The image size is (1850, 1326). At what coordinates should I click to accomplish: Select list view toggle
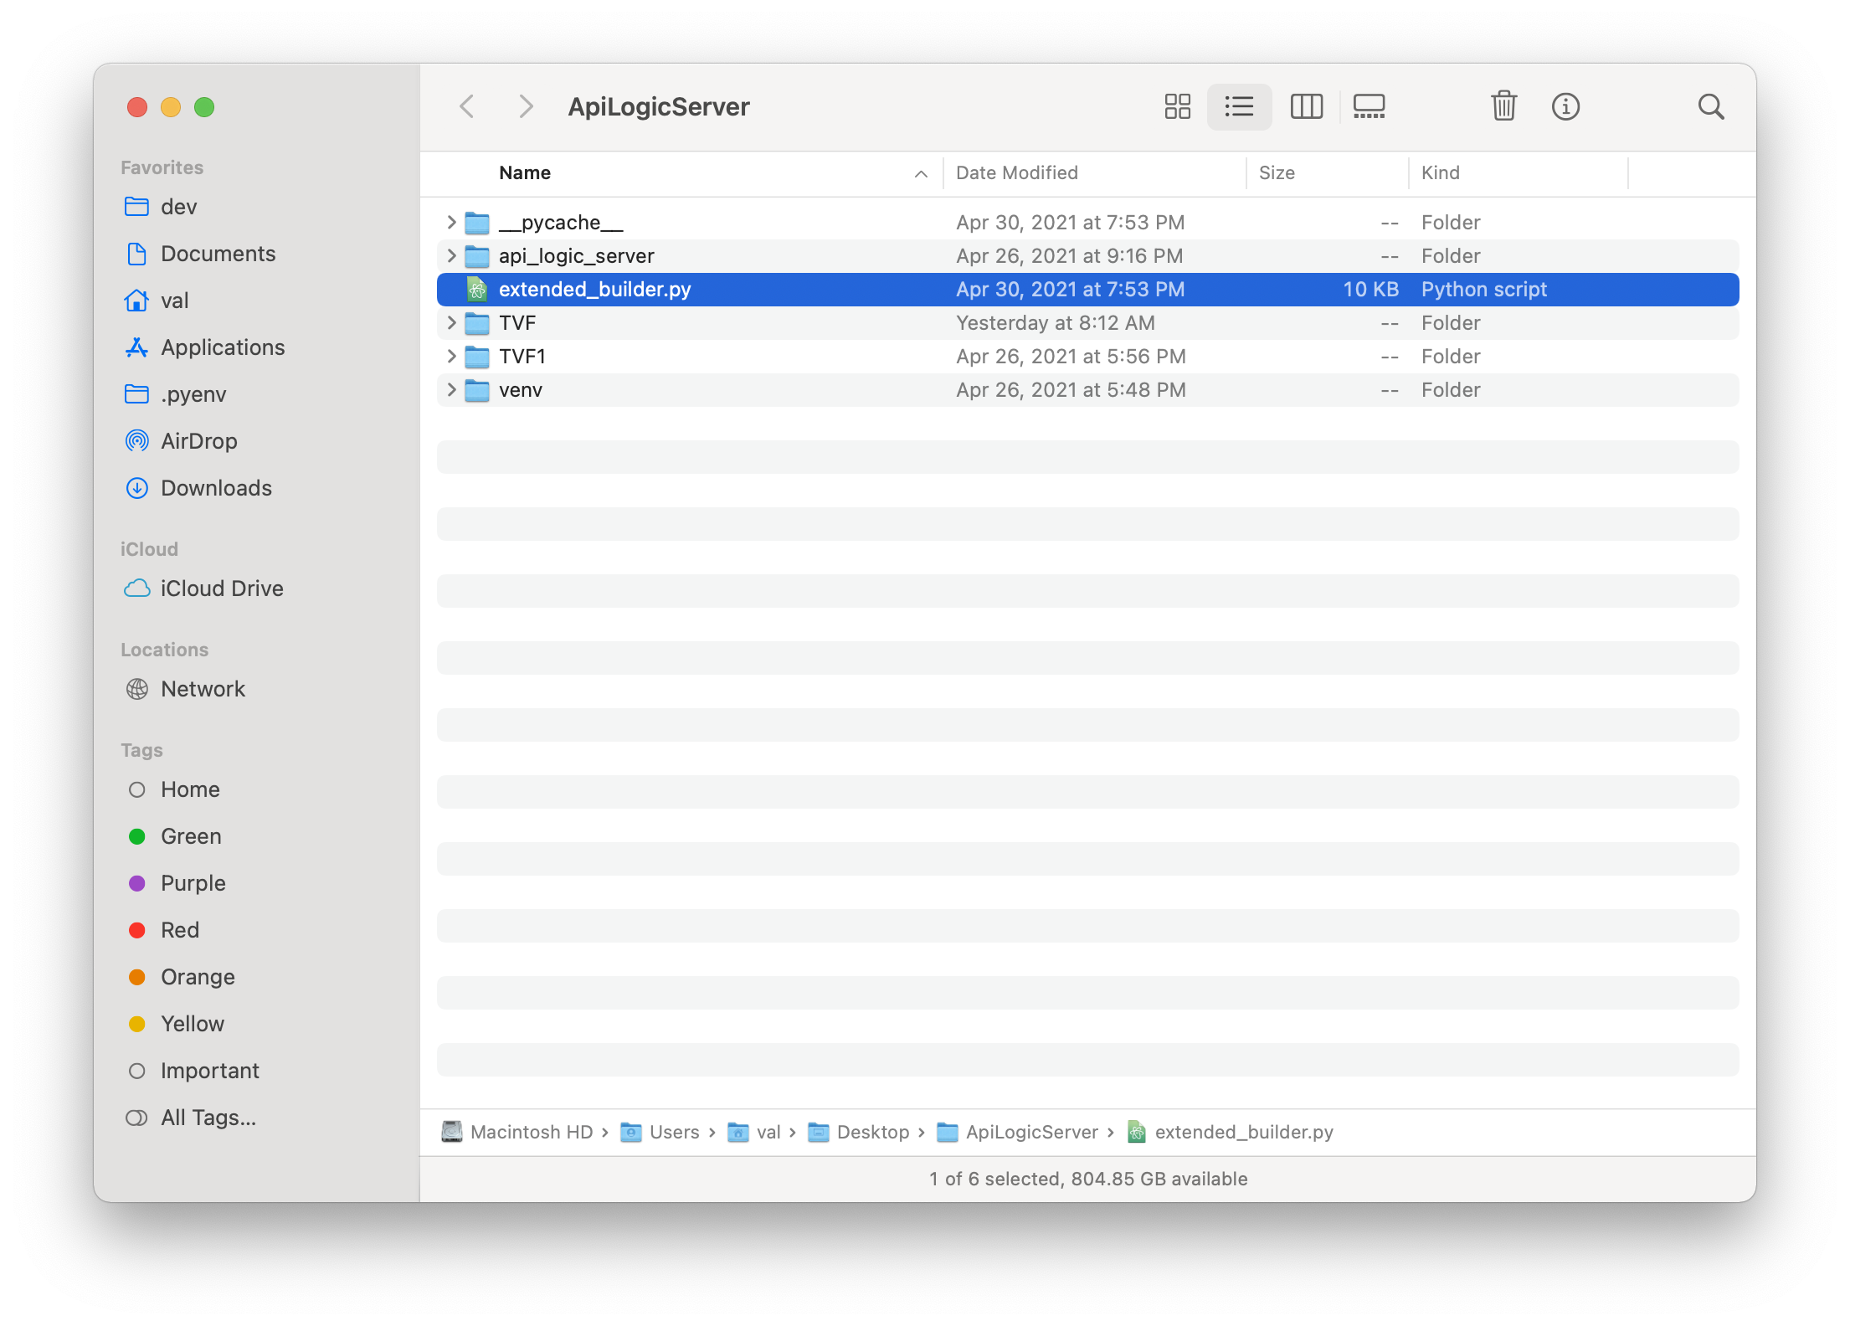1239,106
